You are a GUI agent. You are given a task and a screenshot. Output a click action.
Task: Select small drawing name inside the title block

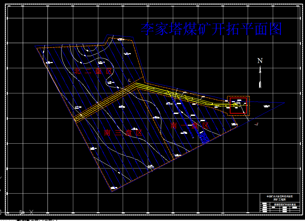point(285,205)
